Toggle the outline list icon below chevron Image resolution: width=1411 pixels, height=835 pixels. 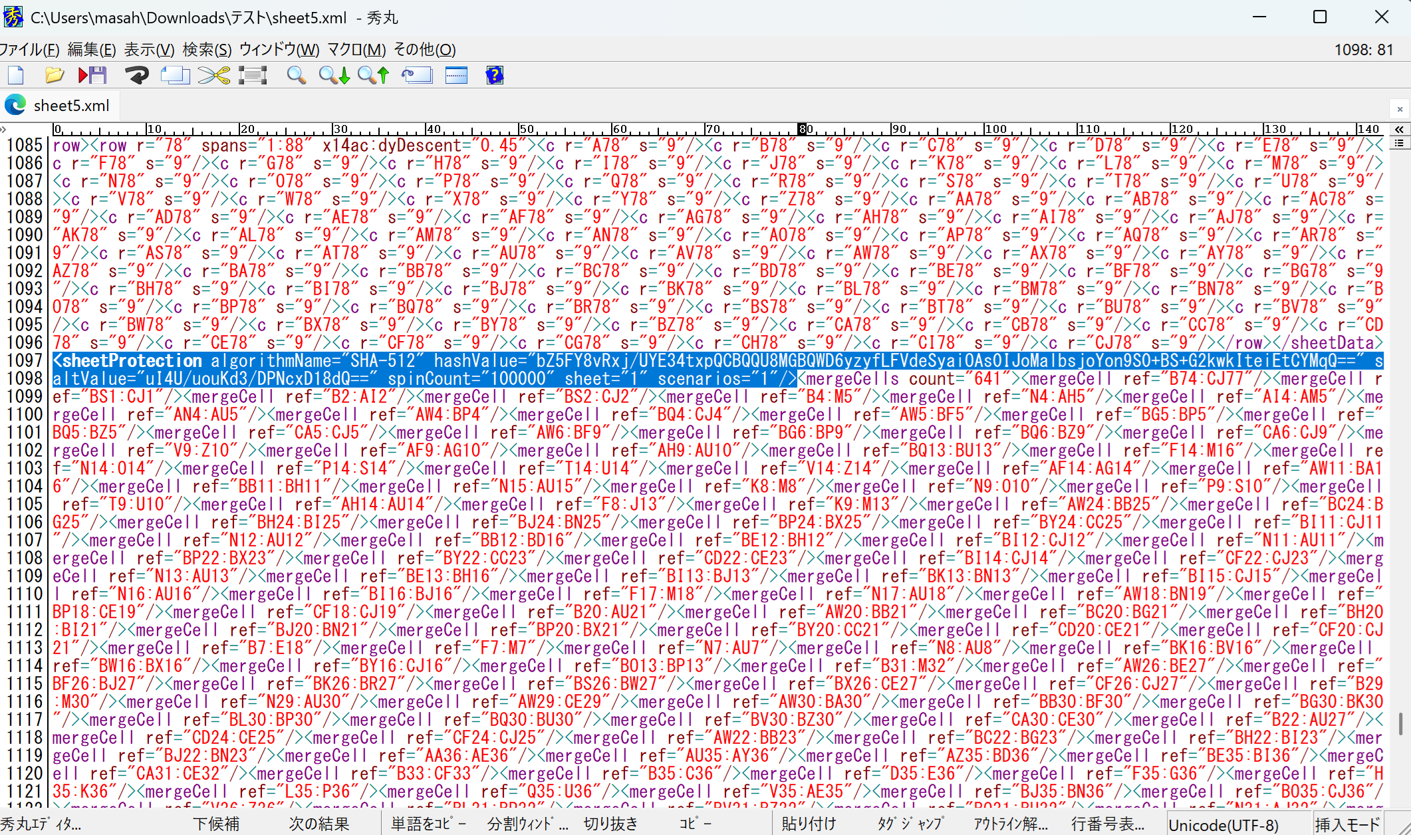[1399, 143]
